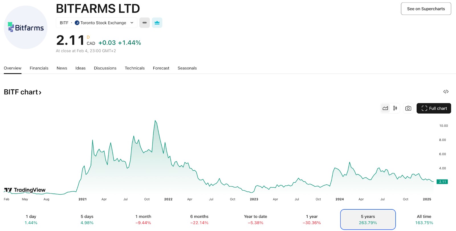Click the TradingView logo on chart
The image size is (456, 231).
(x=25, y=190)
